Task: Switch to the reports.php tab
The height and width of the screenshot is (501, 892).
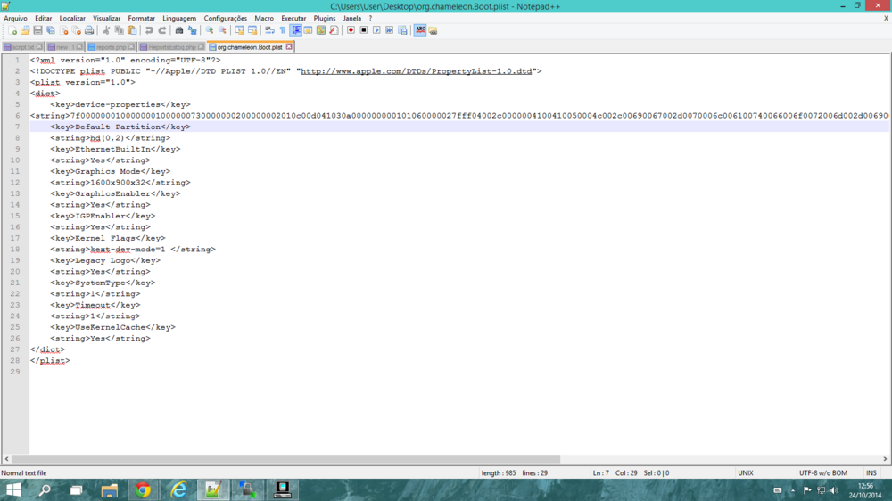Action: 111,47
